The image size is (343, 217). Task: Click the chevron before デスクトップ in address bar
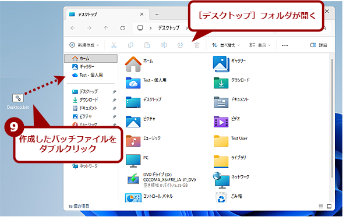point(150,28)
